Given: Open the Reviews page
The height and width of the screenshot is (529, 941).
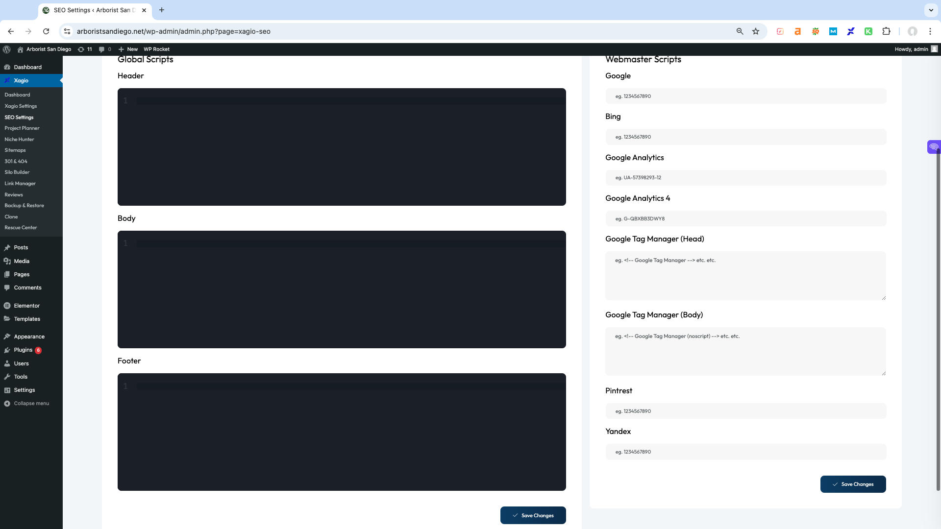Looking at the screenshot, I should 14,195.
